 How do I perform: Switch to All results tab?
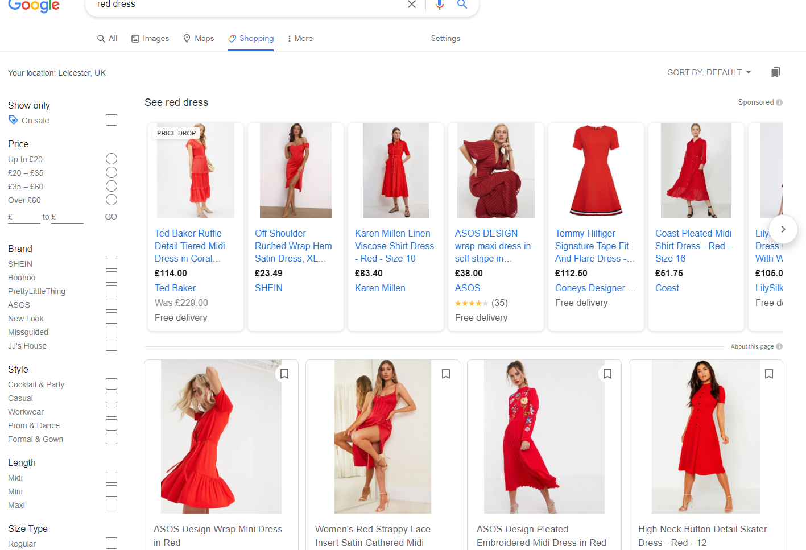[108, 38]
